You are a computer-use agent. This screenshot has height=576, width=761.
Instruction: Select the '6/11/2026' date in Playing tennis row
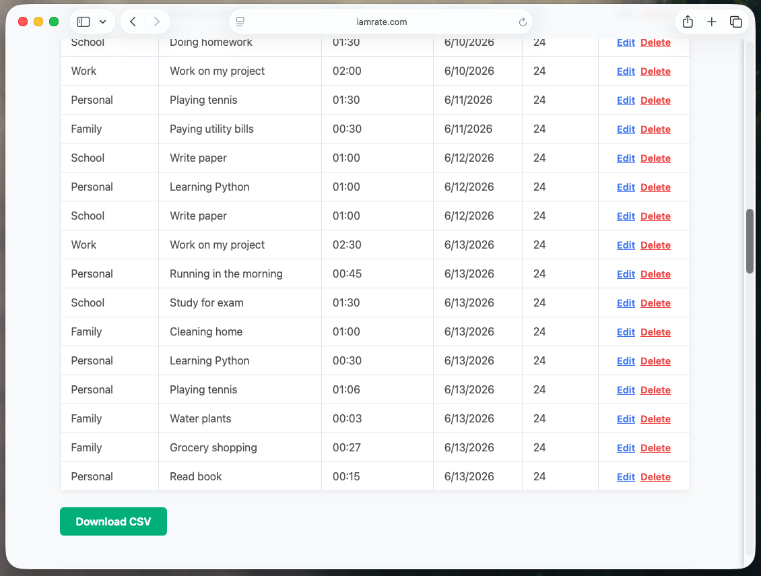pyautogui.click(x=468, y=100)
